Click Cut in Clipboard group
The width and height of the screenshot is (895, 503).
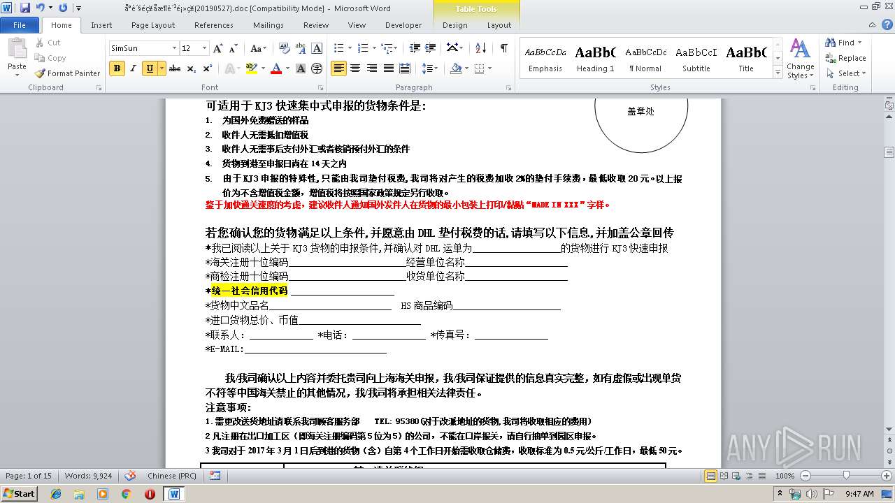47,43
